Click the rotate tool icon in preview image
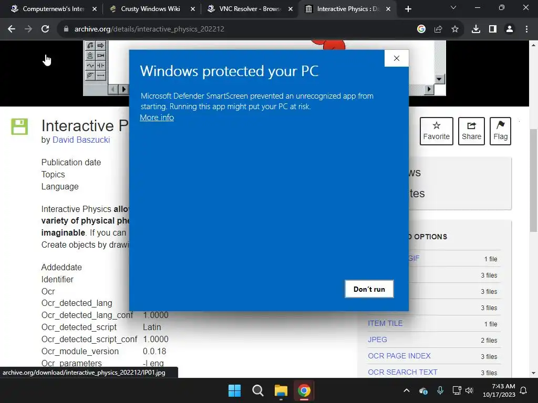Image resolution: width=538 pixels, height=403 pixels. [90, 46]
